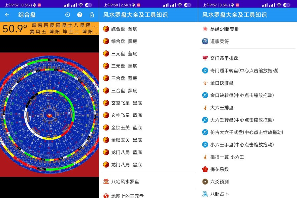Tap the yin-yang icon beside 综合盘 蓝底
Screen dimensions: 297x198
(x=106, y=29)
